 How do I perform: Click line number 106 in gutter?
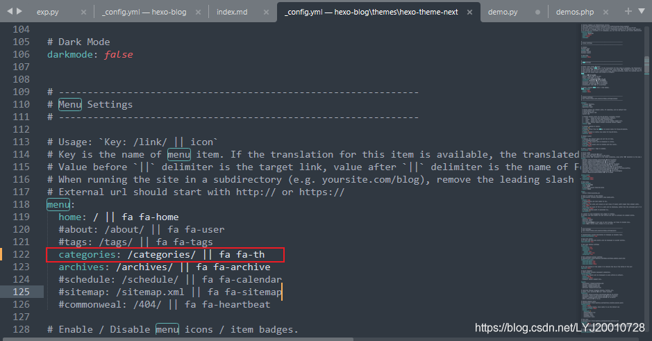click(22, 54)
